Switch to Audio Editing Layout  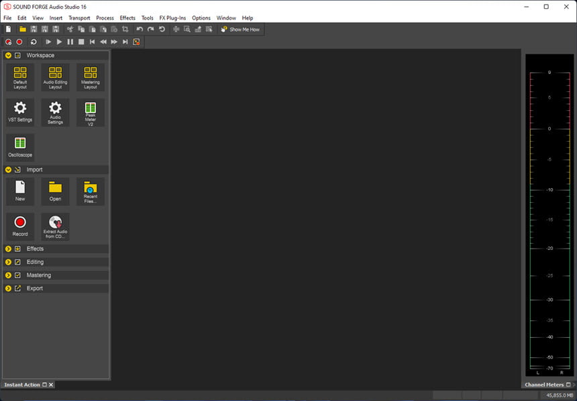point(55,77)
